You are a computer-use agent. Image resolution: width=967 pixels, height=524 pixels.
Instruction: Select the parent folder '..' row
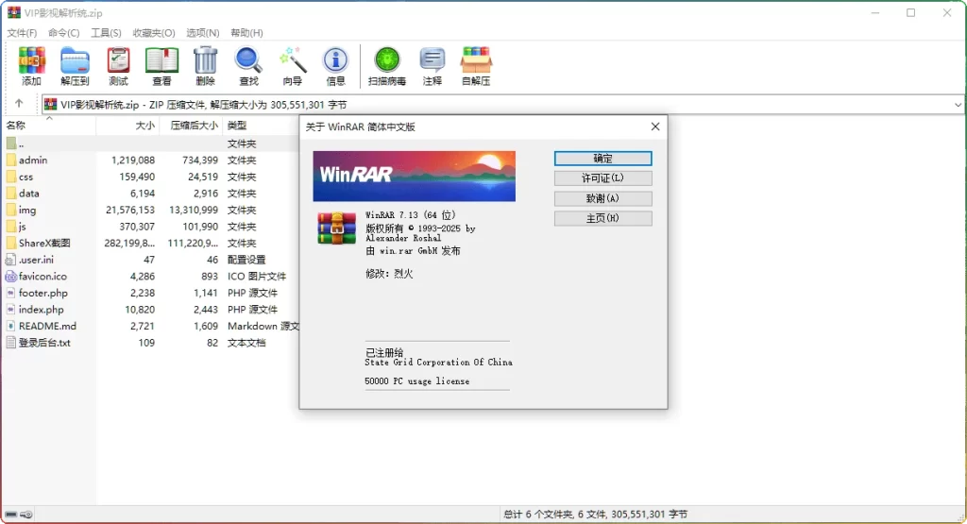click(x=152, y=144)
